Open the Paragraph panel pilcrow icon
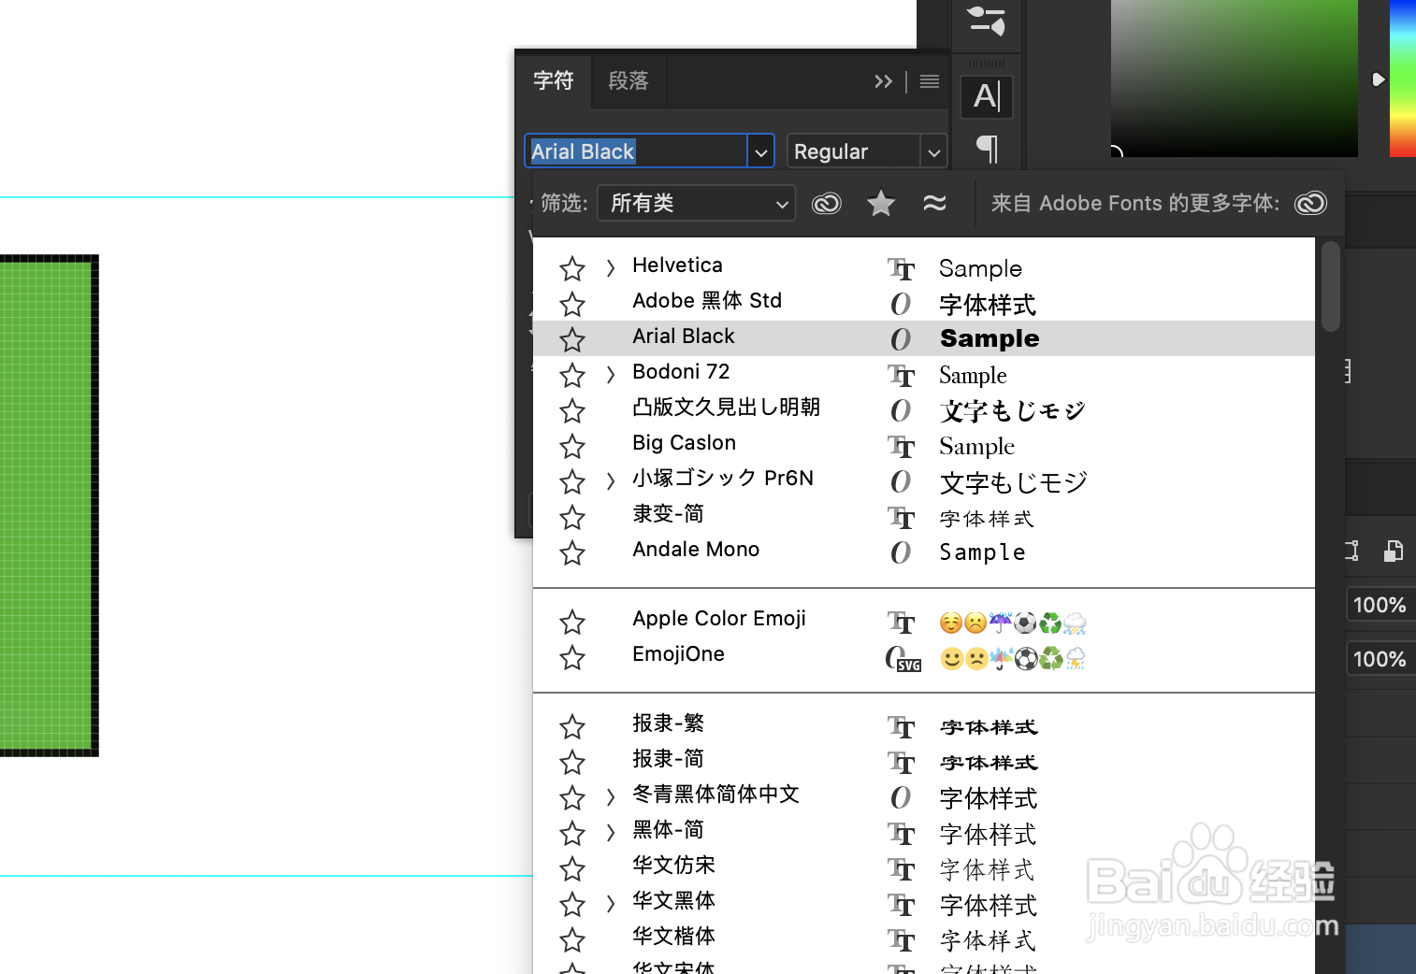1416x974 pixels. (x=987, y=149)
